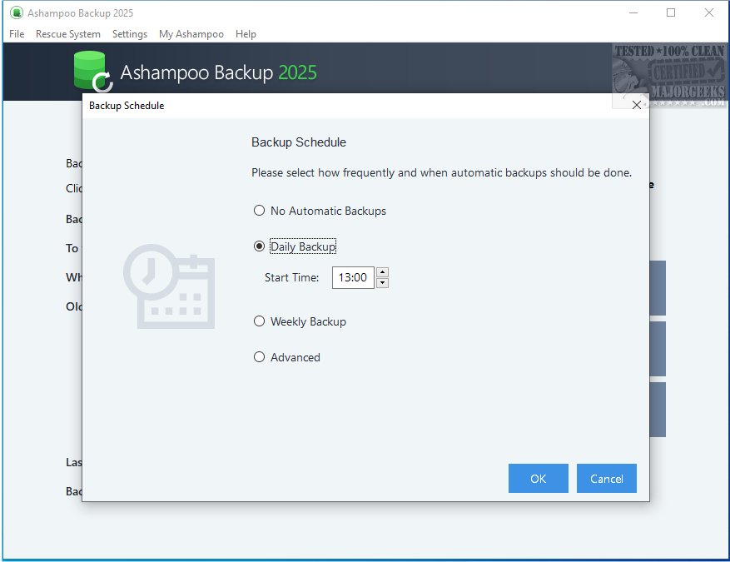
Task: Maximize the Ashampoo Backup window
Action: [x=671, y=12]
